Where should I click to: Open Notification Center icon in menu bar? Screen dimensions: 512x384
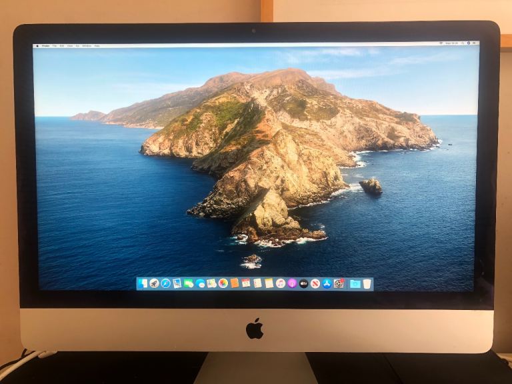click(x=475, y=43)
